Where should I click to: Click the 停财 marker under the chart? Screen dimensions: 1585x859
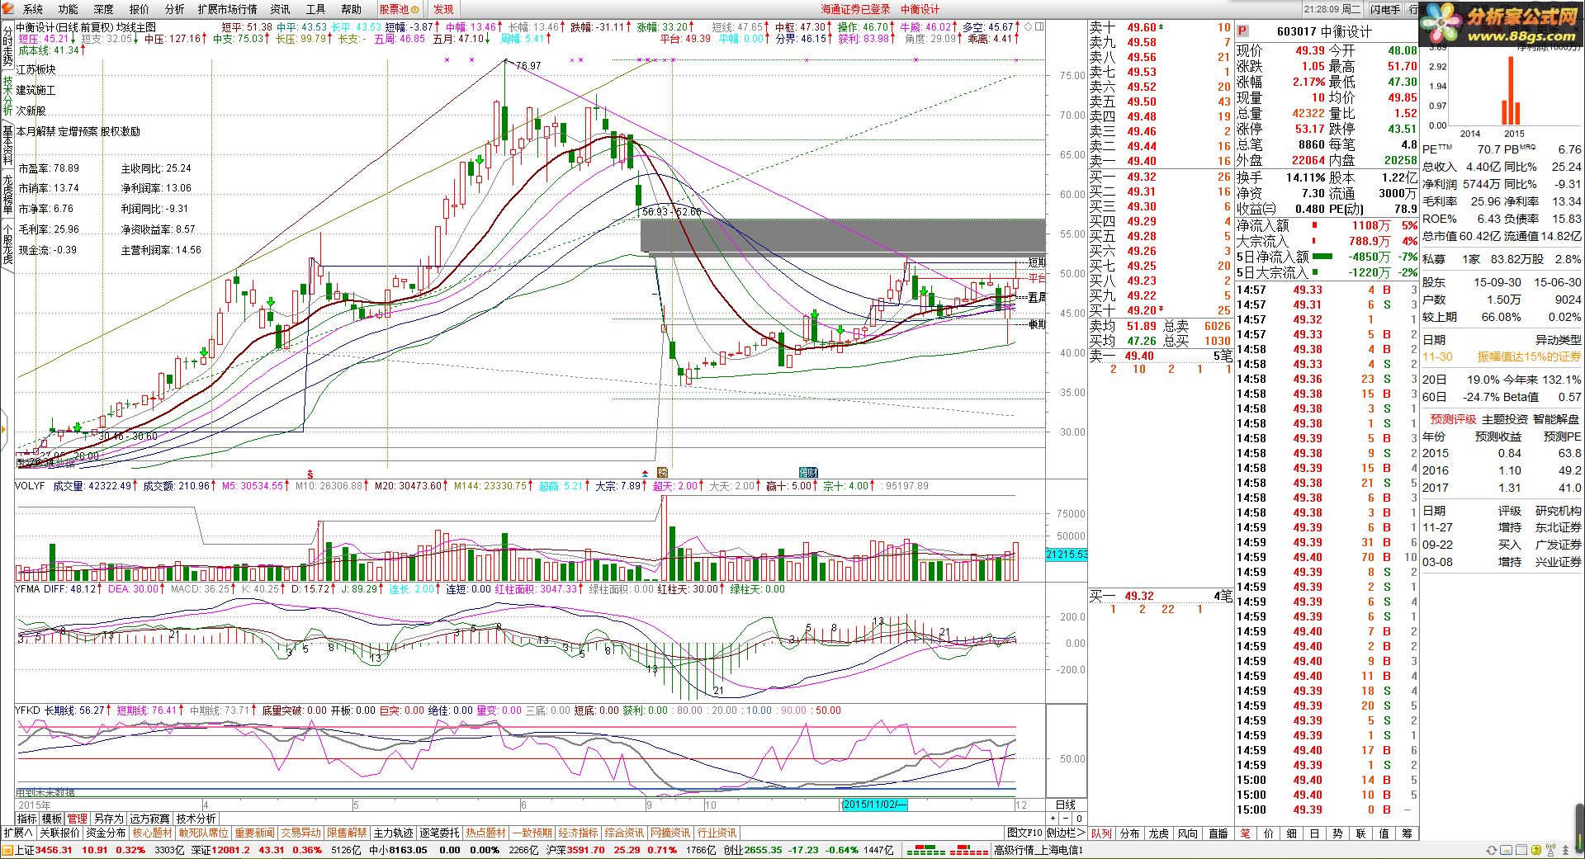807,472
